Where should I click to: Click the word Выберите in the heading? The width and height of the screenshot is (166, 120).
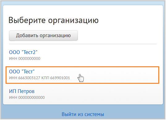[x=27, y=20]
